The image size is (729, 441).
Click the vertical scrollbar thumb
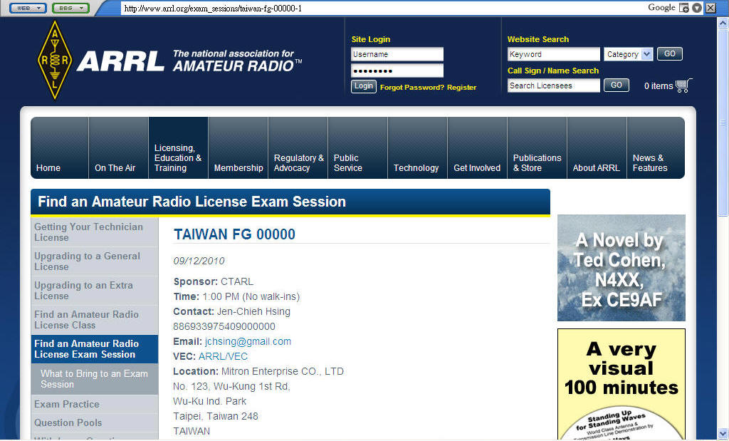[x=723, y=123]
